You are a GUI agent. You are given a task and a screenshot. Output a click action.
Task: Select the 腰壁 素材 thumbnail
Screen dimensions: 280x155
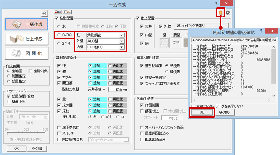tap(177, 43)
